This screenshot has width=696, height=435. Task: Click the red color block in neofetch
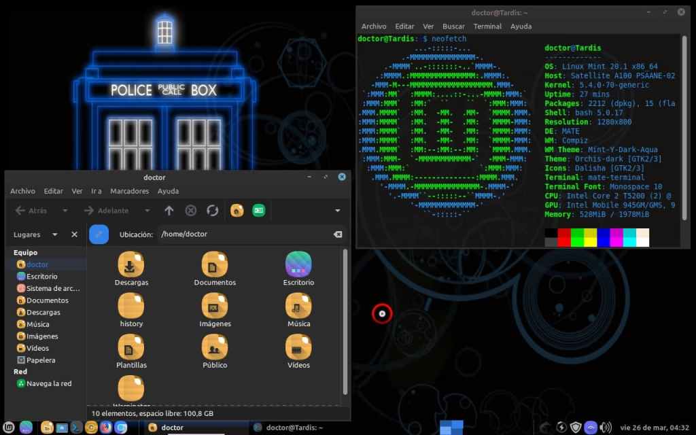pos(564,237)
